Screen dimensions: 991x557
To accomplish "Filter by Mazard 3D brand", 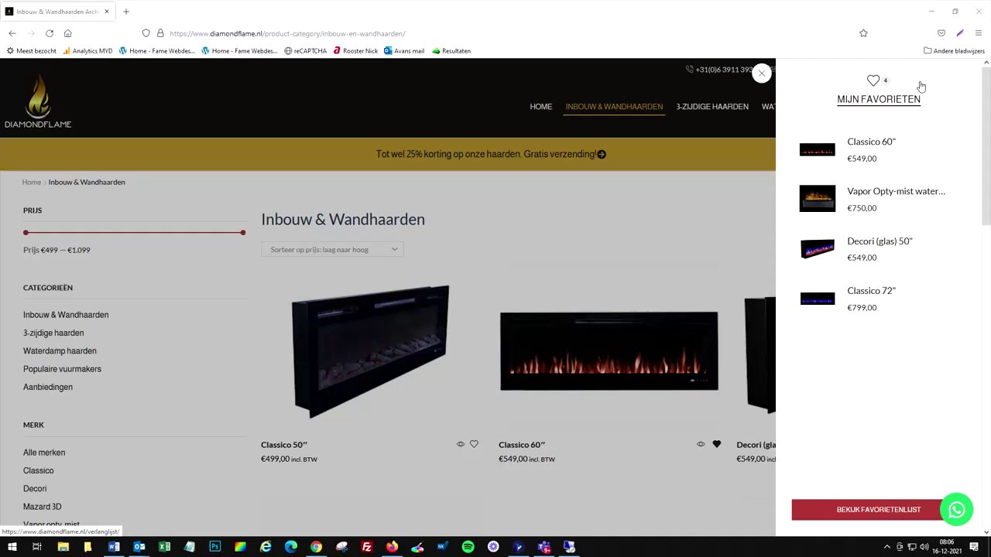I will pos(42,507).
